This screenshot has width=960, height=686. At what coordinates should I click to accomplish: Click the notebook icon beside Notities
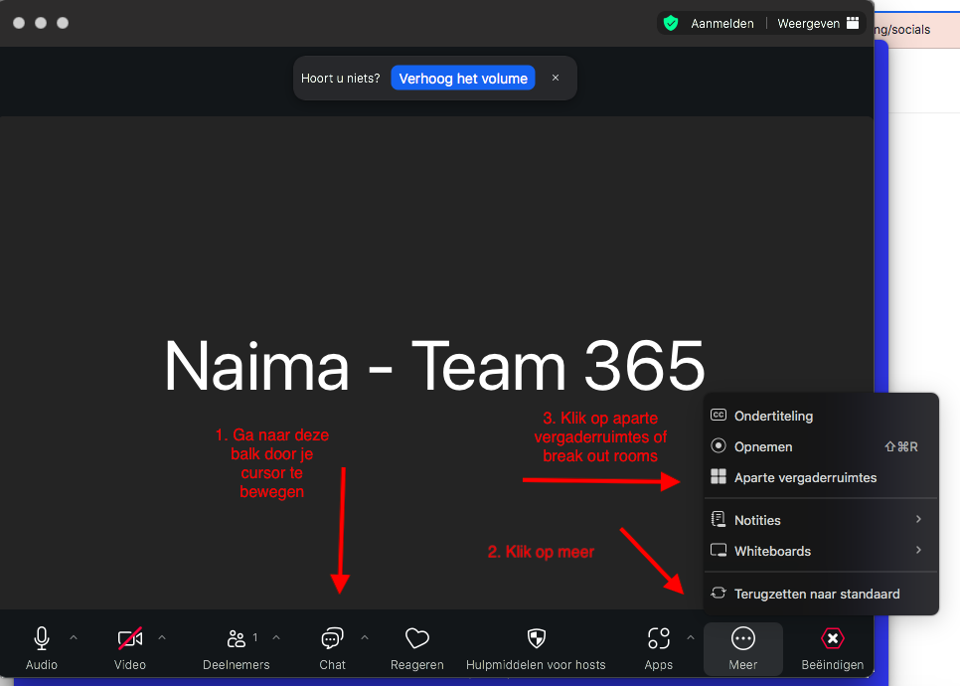point(719,519)
